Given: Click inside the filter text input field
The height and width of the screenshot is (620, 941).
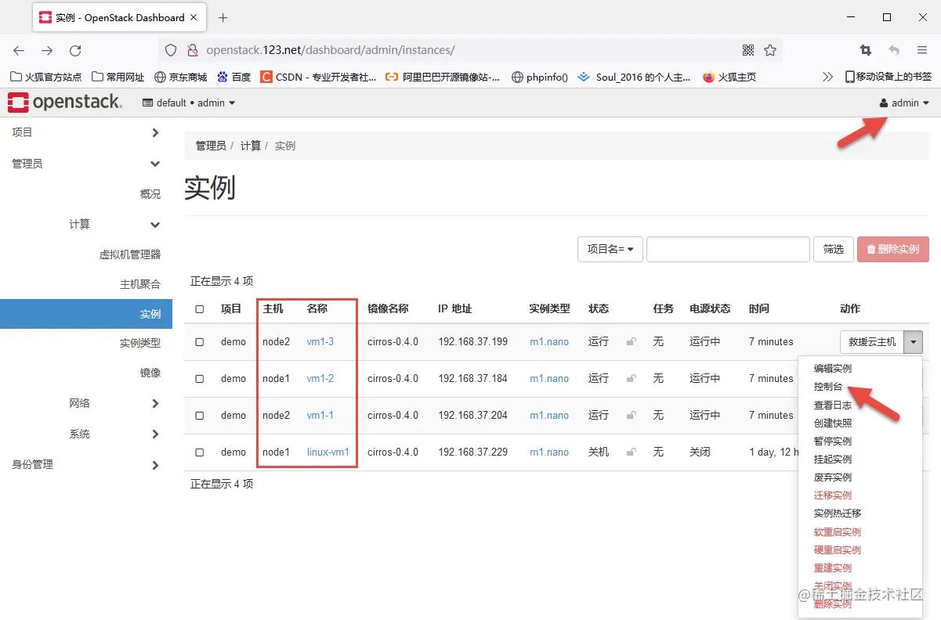Looking at the screenshot, I should coord(727,249).
